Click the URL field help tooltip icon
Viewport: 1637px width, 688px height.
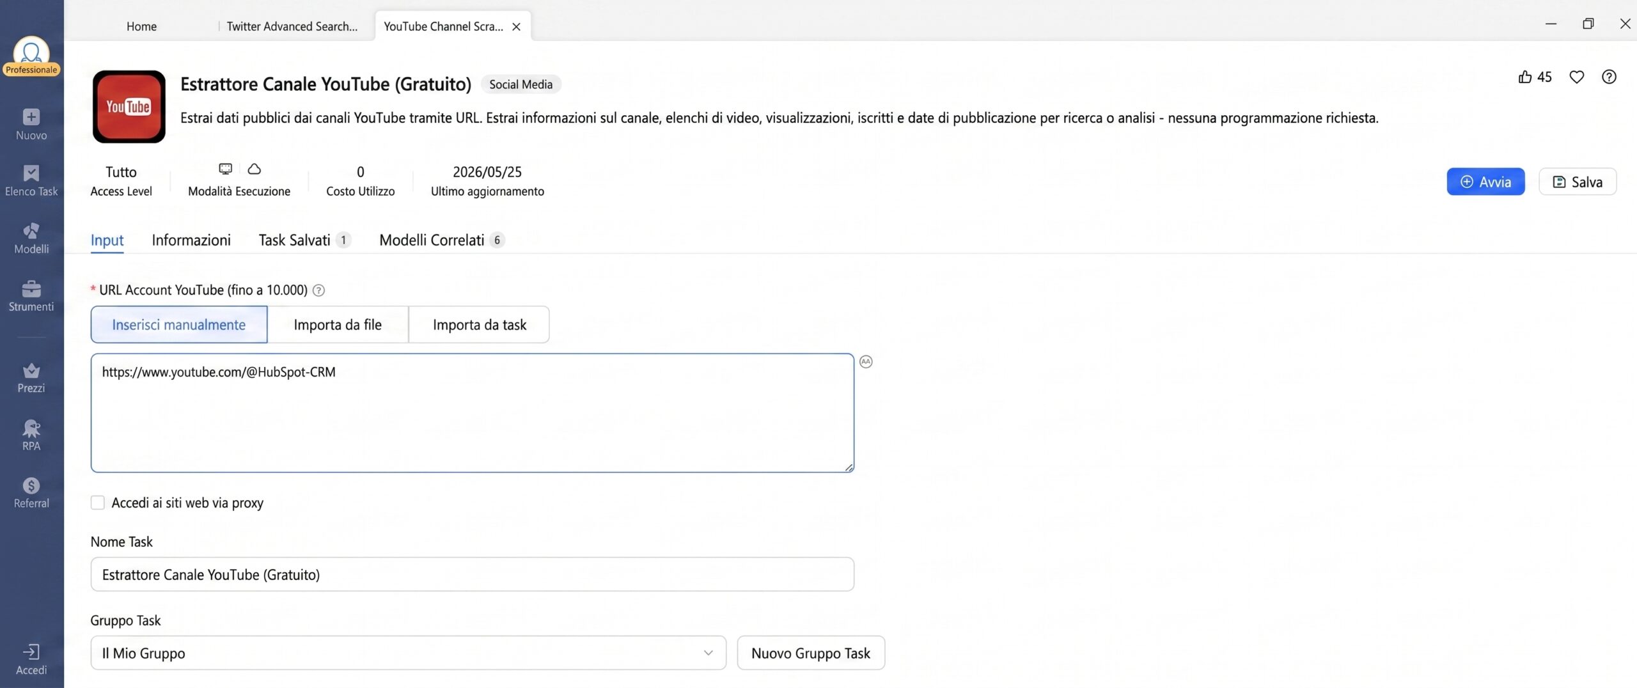[318, 290]
